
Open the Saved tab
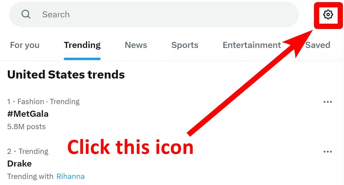(x=318, y=45)
